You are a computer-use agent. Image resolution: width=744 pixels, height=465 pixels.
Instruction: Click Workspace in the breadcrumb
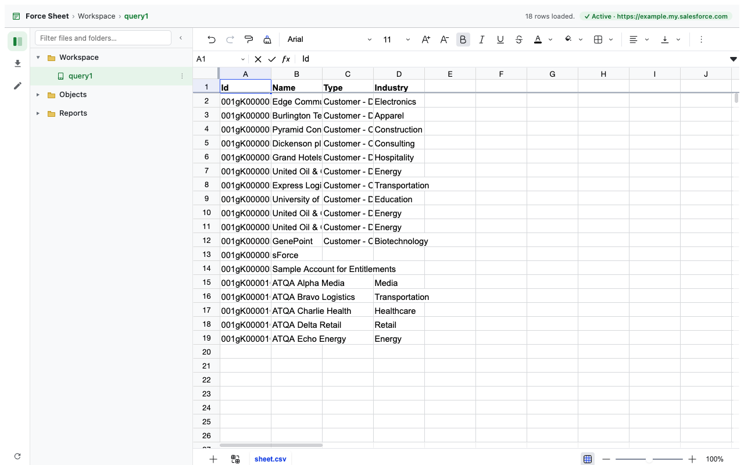tap(96, 16)
